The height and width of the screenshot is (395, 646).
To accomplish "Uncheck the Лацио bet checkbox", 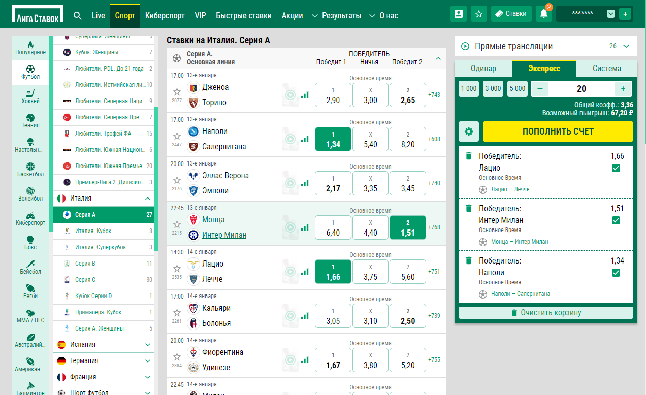I will [x=616, y=168].
